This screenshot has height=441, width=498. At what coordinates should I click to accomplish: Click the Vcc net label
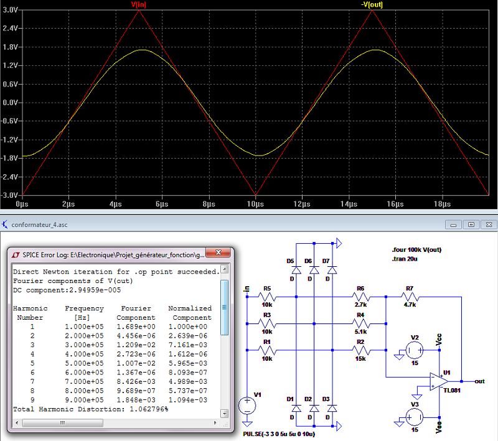(x=439, y=340)
